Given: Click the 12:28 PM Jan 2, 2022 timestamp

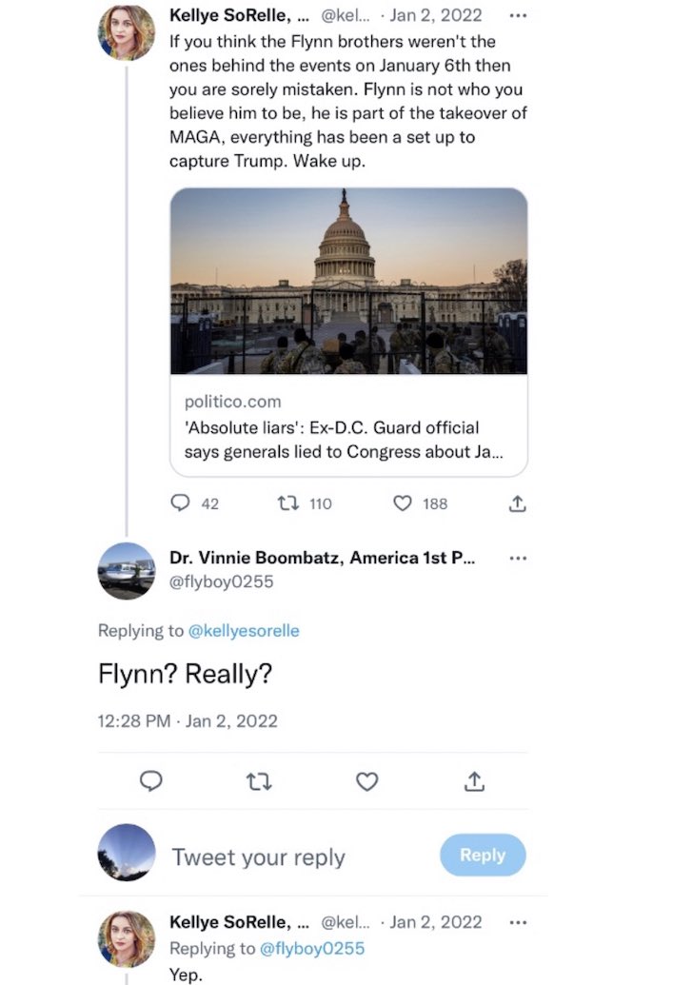Looking at the screenshot, I should click(188, 720).
